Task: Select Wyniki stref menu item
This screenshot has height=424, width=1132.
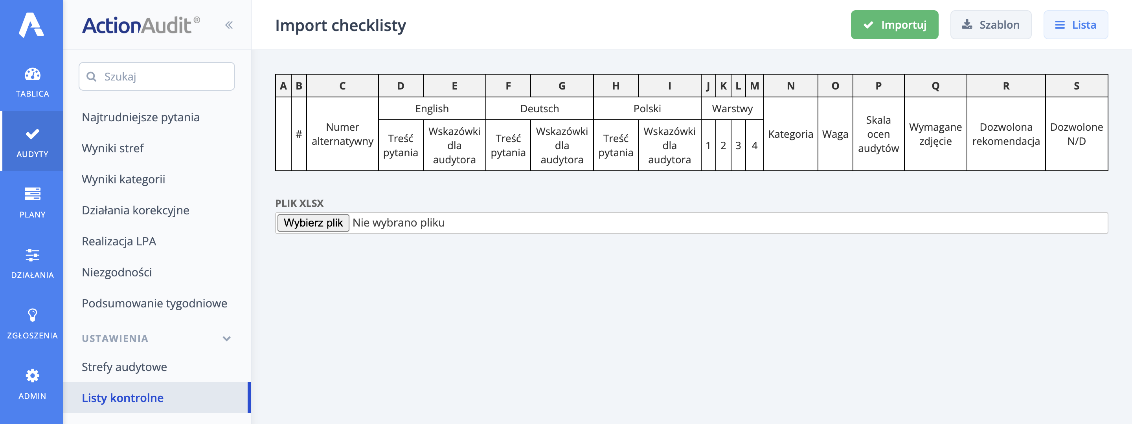Action: coord(112,148)
